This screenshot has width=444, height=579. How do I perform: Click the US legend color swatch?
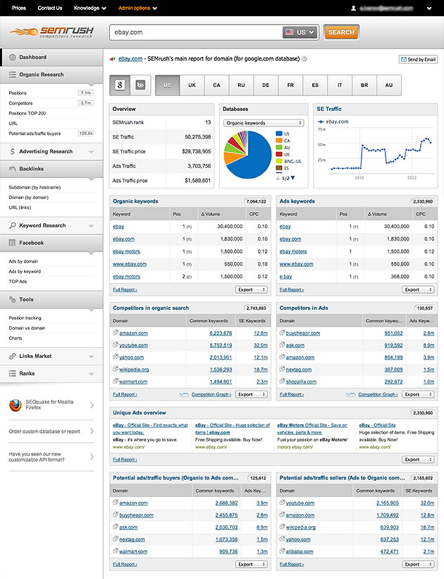[x=279, y=133]
